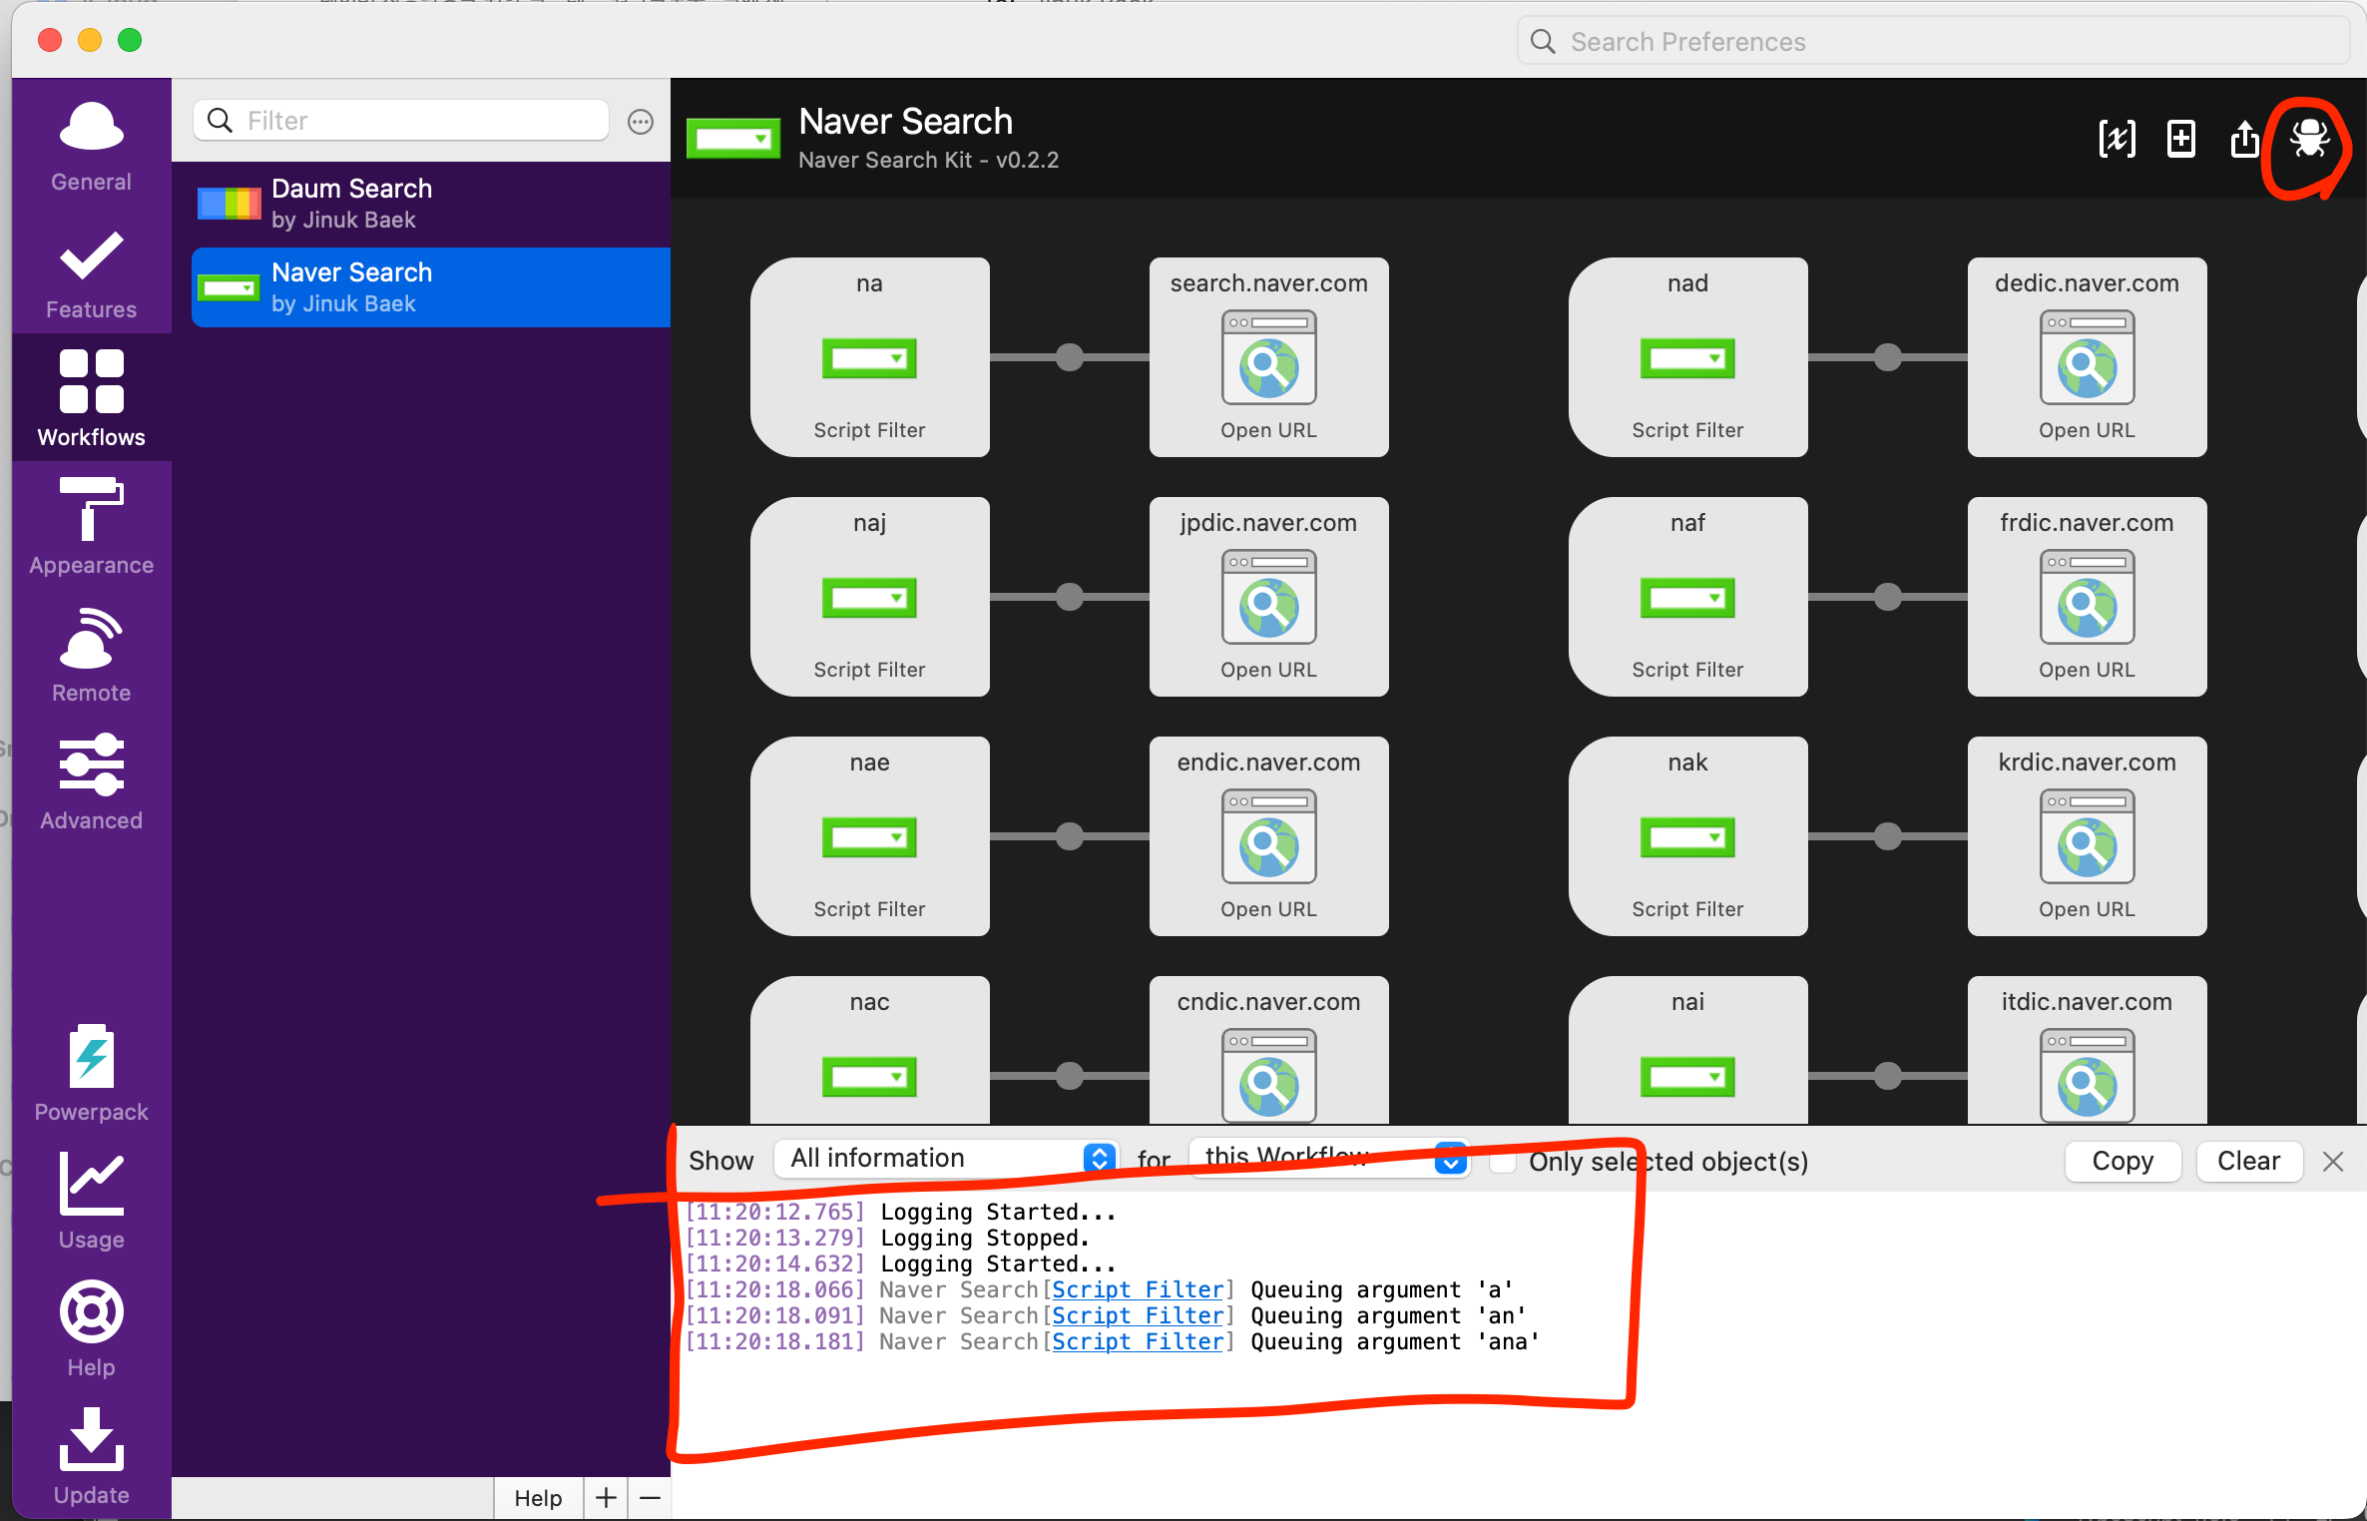The height and width of the screenshot is (1521, 2367).
Task: Select the krdic.naver.com Open URL object
Action: tap(2088, 836)
